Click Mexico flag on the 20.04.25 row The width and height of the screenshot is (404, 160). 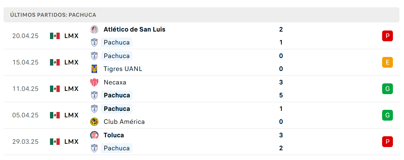click(x=55, y=36)
